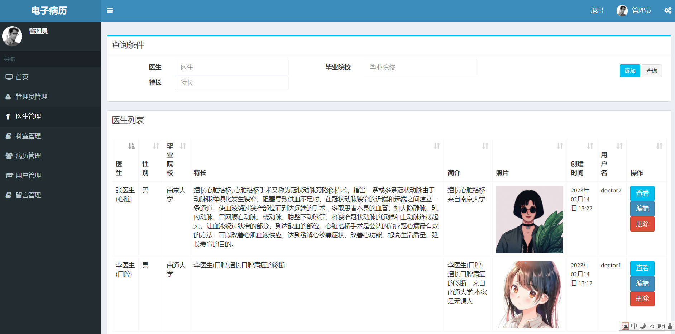The height and width of the screenshot is (334, 675).
Task: Click the anime girl photo of 李医生
Action: point(530,294)
